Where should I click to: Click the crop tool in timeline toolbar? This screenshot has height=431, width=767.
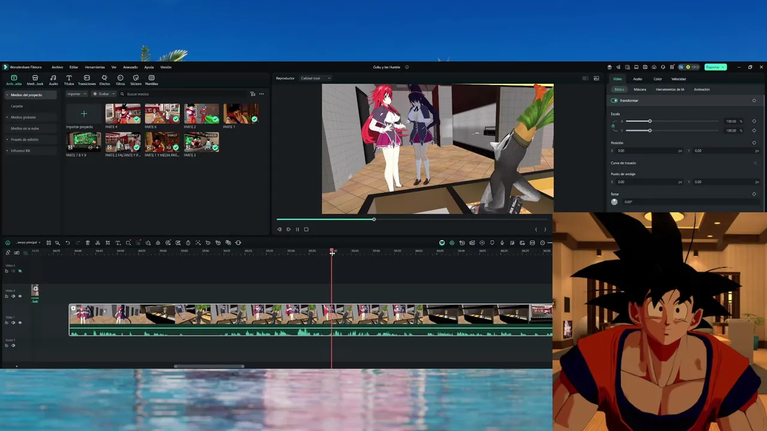pos(108,242)
